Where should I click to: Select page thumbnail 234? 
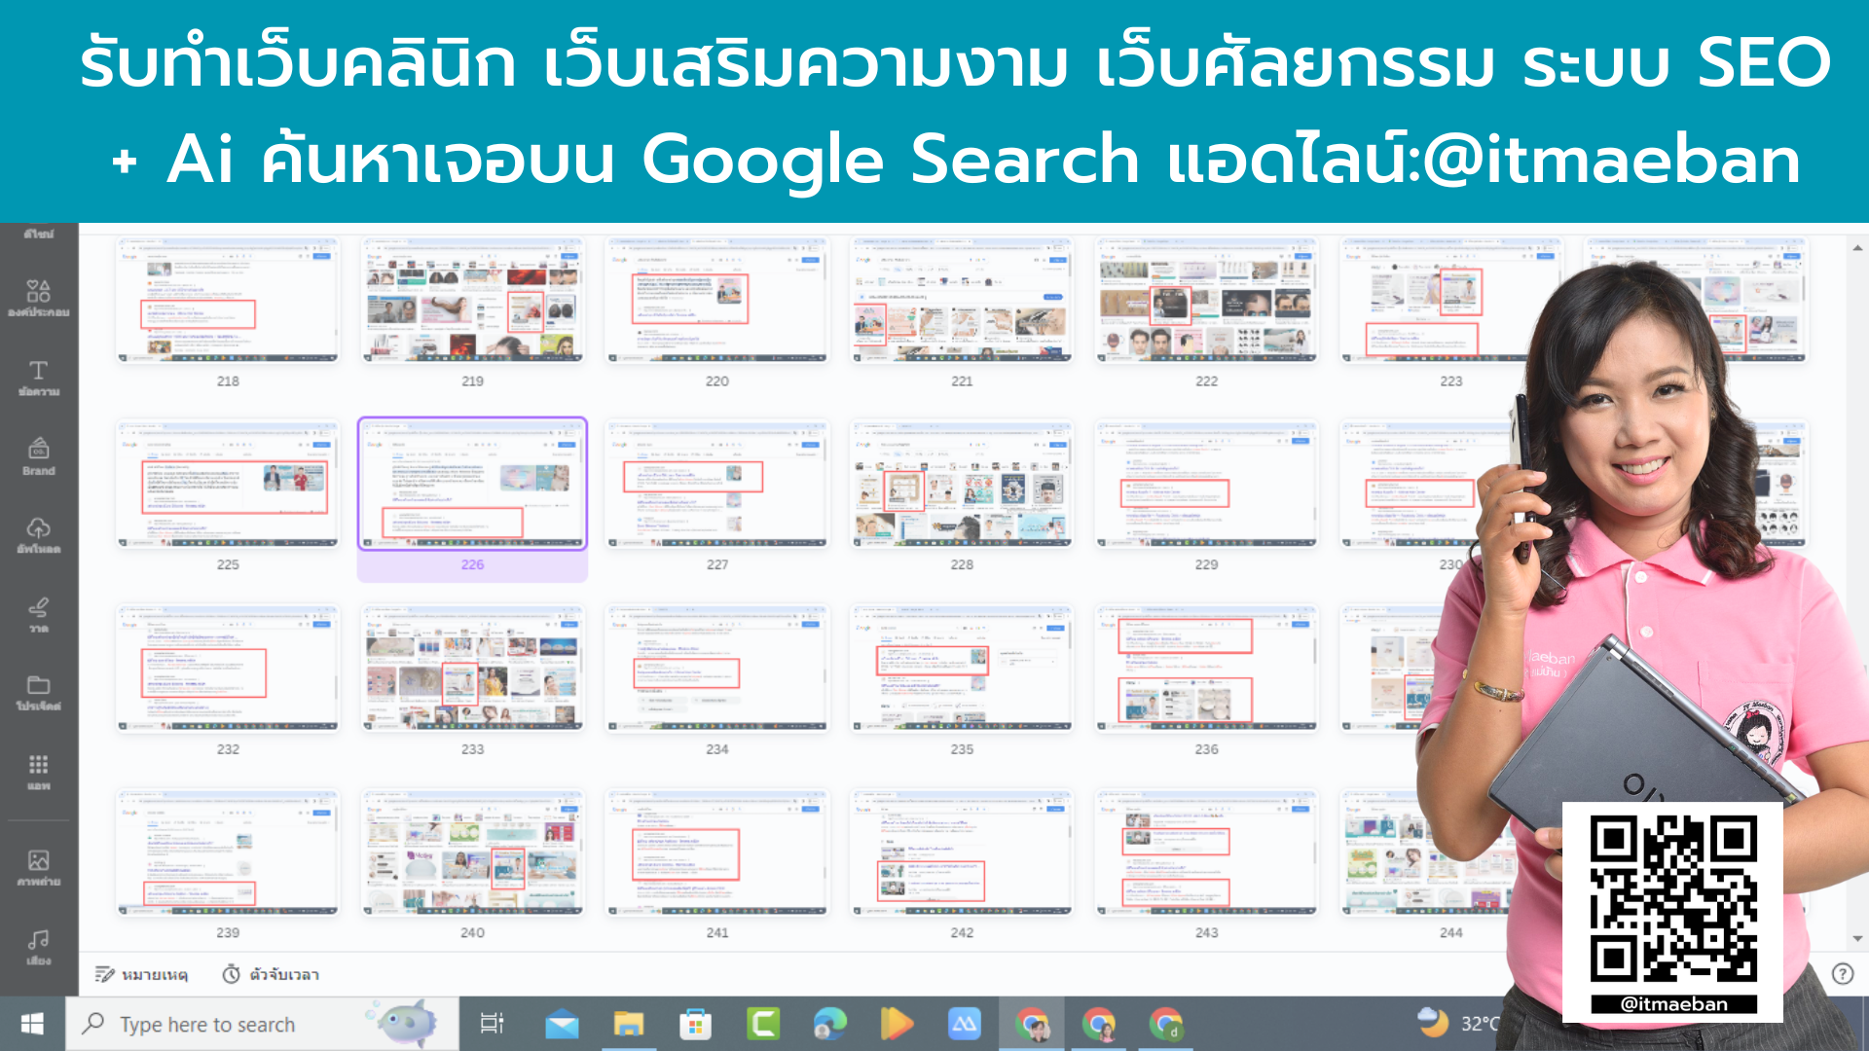pos(717,668)
